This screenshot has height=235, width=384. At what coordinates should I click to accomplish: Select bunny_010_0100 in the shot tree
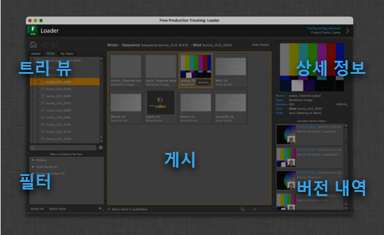[59, 125]
